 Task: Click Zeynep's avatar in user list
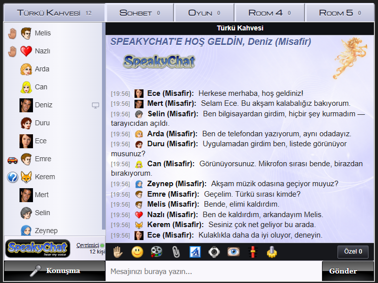(x=26, y=231)
